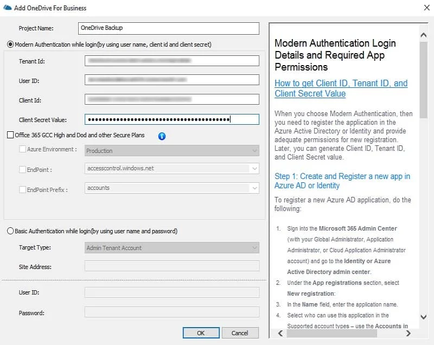
Task: Click the OneDrive cloud icon in title bar
Action: pyautogui.click(x=7, y=8)
